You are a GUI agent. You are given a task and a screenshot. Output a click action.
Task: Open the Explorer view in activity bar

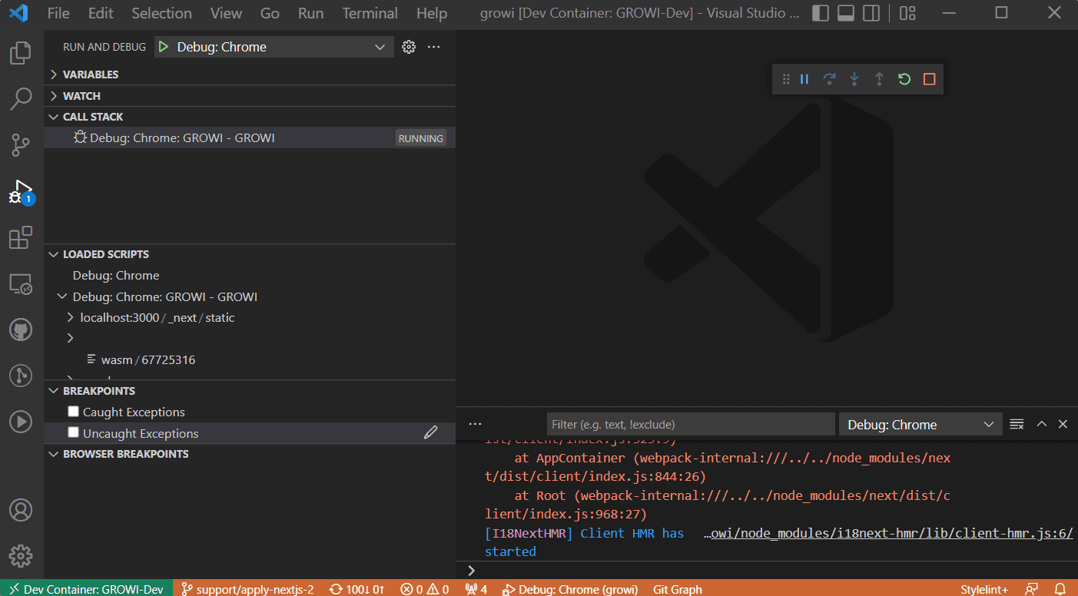pyautogui.click(x=21, y=53)
